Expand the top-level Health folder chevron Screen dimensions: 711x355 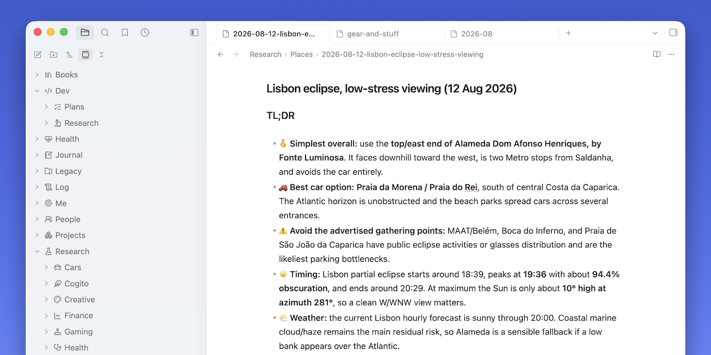(37, 139)
